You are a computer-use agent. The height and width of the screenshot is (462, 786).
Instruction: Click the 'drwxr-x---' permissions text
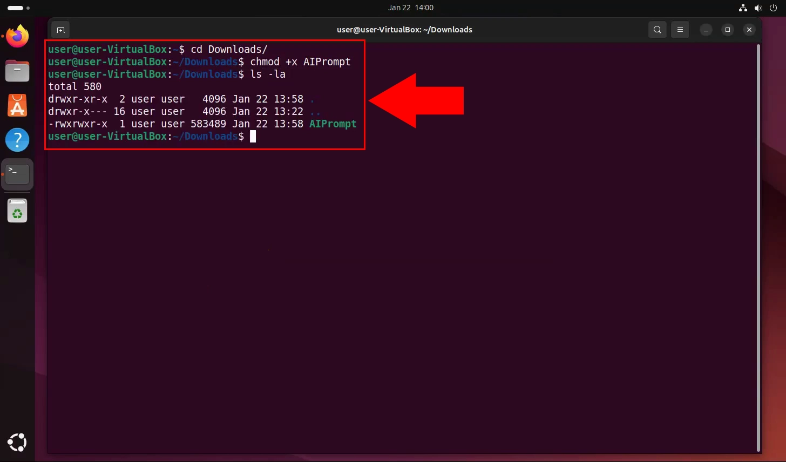(78, 111)
